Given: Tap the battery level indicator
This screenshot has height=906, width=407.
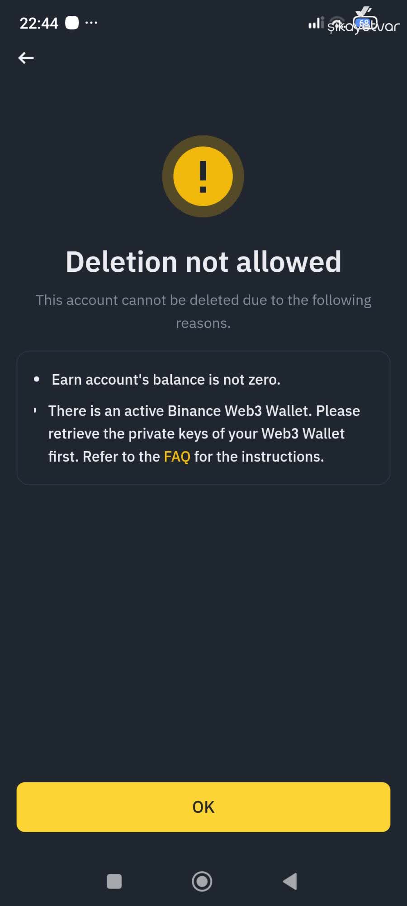Looking at the screenshot, I should (365, 23).
